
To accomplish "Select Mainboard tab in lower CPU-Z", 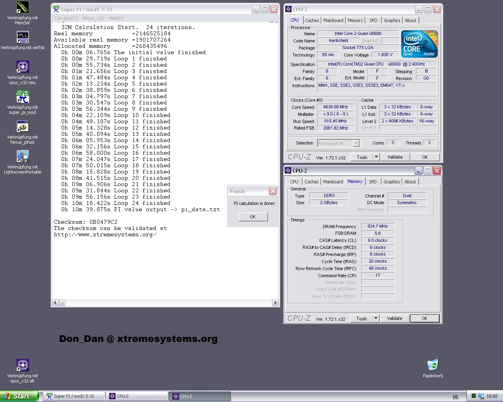I will (333, 182).
